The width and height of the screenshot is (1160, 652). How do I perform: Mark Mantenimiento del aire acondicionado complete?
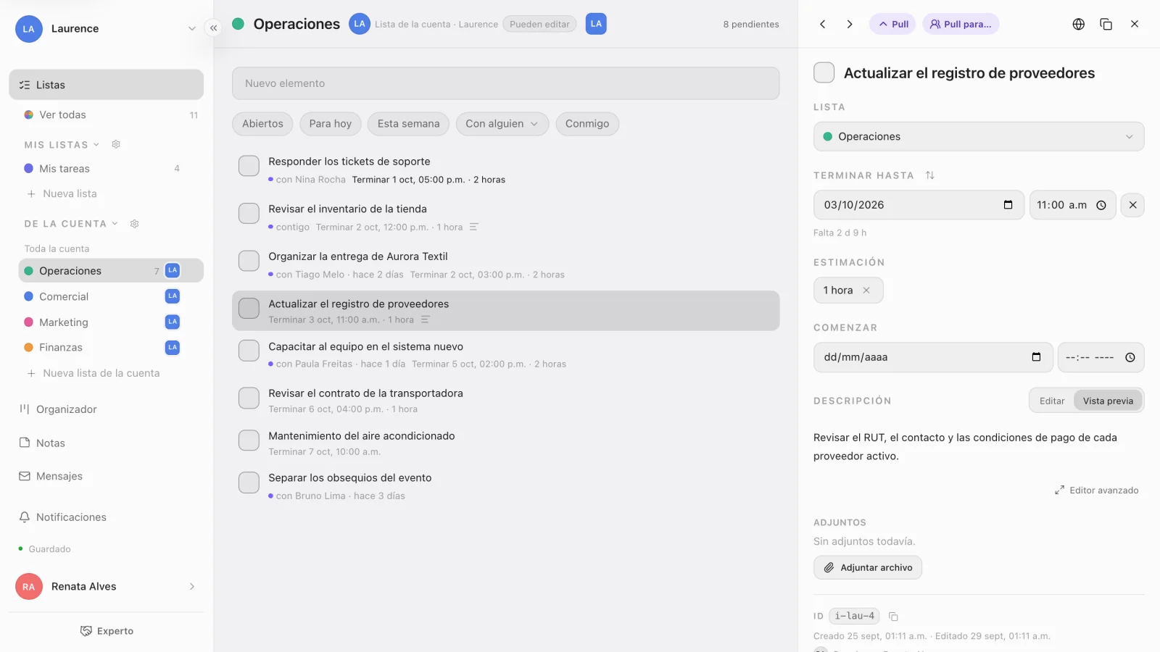click(249, 440)
